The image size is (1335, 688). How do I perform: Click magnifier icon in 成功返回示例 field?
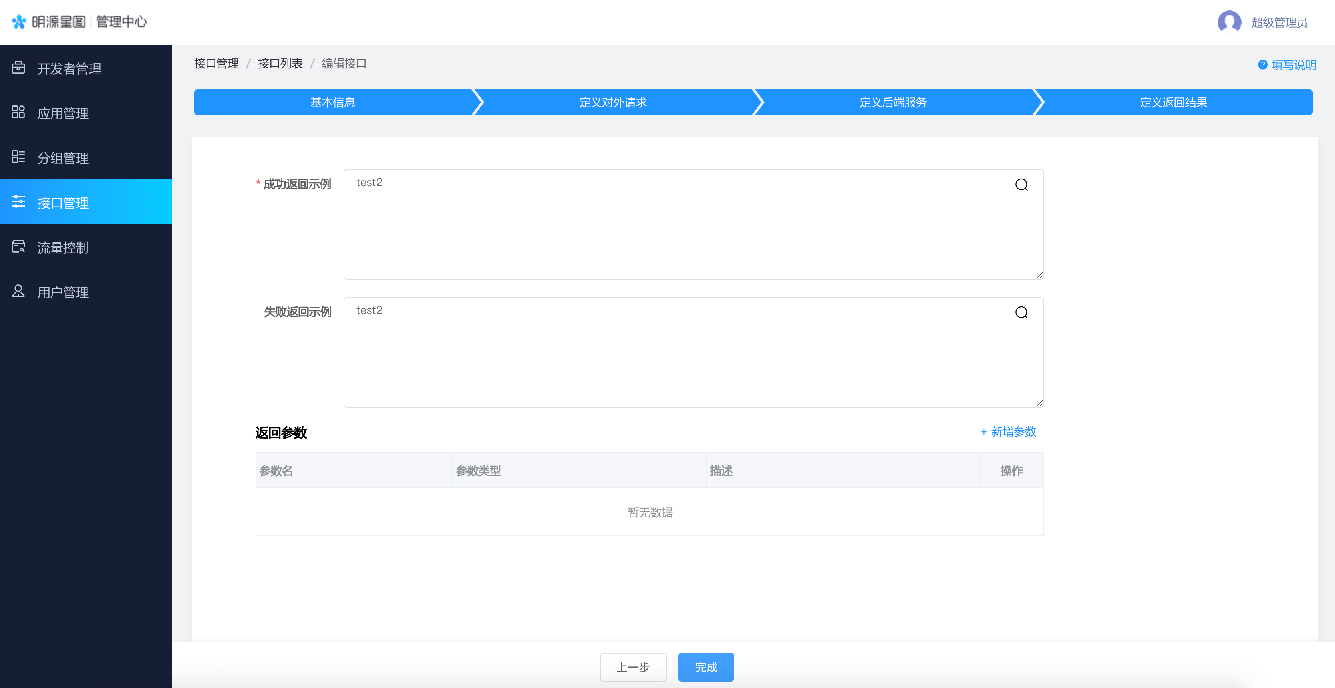pos(1021,185)
